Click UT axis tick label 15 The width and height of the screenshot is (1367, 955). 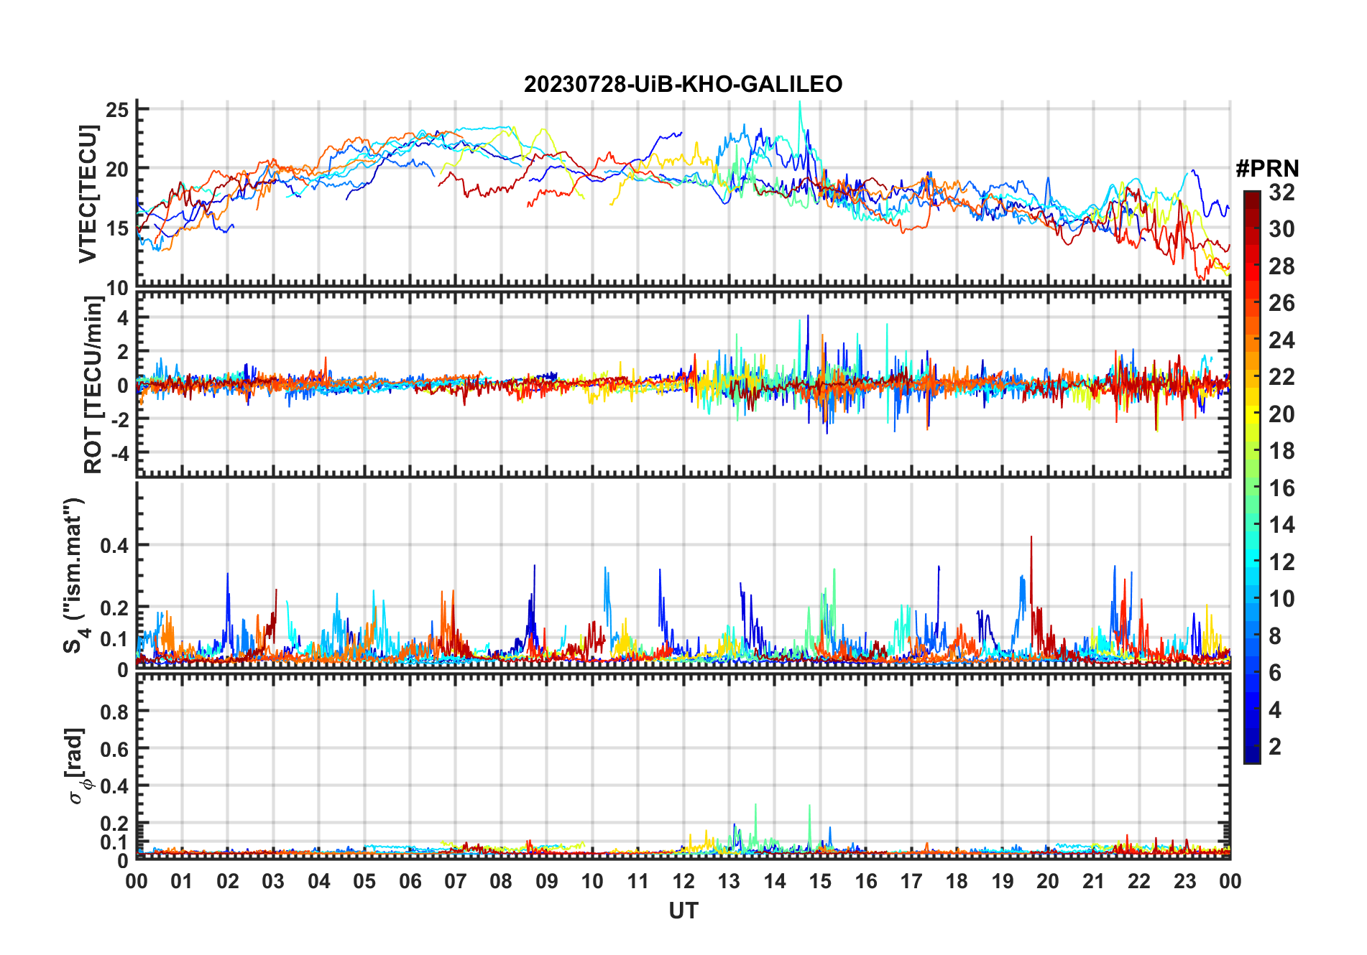[820, 882]
